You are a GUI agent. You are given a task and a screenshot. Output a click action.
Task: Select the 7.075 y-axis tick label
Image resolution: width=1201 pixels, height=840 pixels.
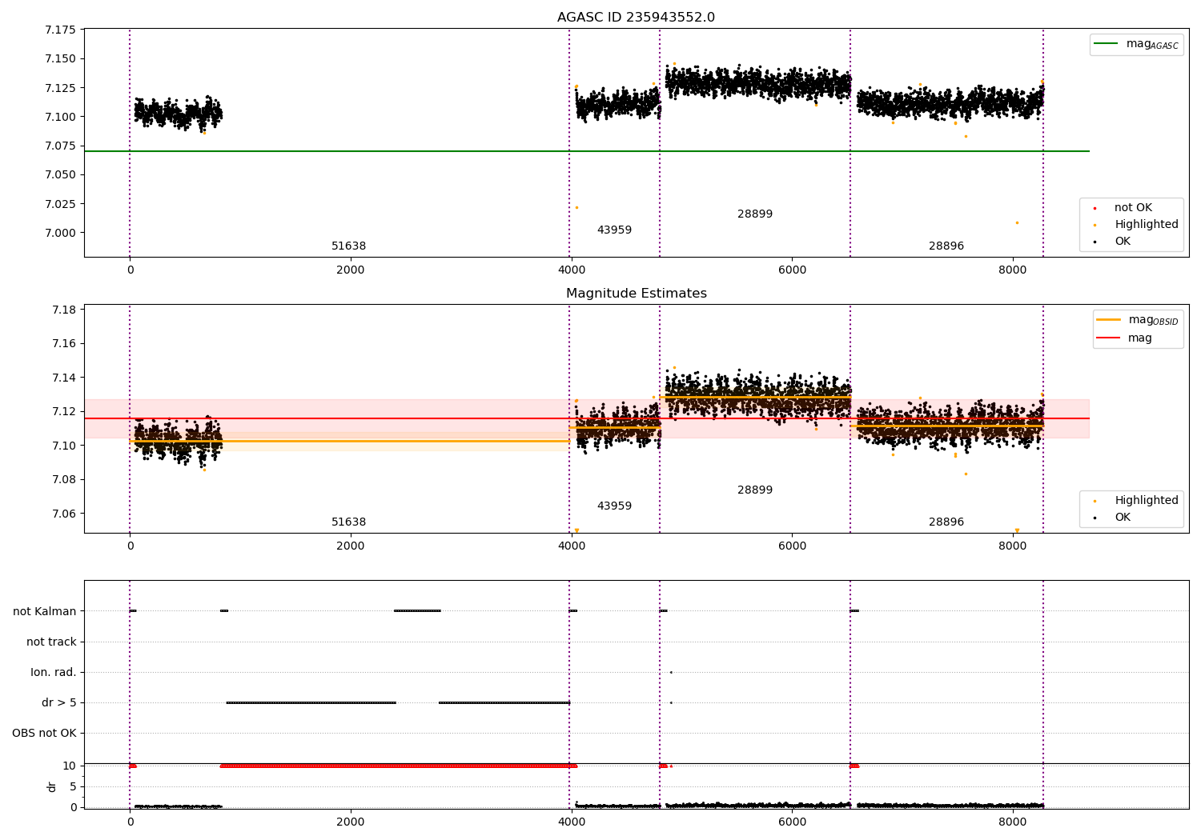pyautogui.click(x=60, y=146)
